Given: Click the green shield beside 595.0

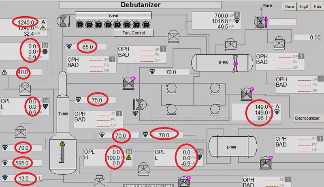Looking at the screenshot, I should click(5, 163).
